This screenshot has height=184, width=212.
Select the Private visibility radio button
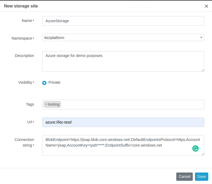[x=44, y=83]
